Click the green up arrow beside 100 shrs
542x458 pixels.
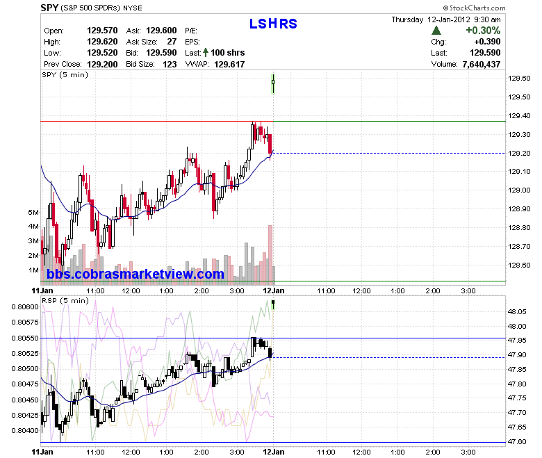click(206, 53)
